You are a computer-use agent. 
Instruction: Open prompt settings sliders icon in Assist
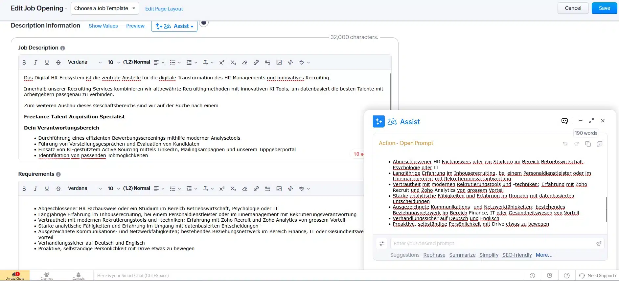[382, 244]
